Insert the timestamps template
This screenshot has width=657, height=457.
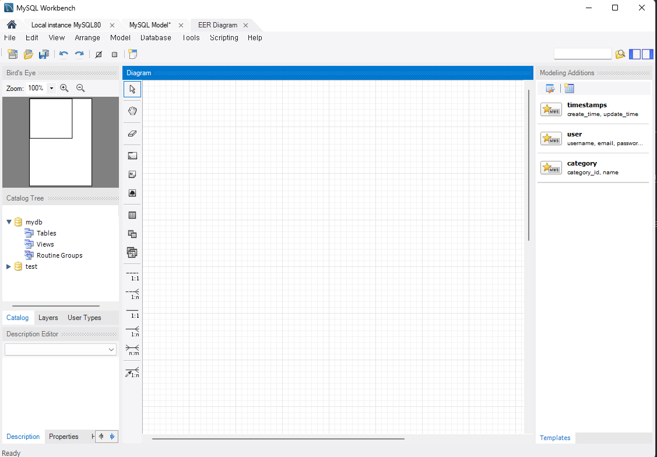pyautogui.click(x=593, y=110)
